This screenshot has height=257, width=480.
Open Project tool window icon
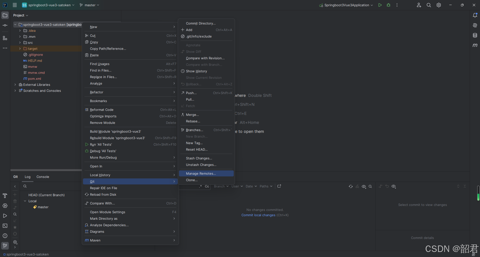5,15
